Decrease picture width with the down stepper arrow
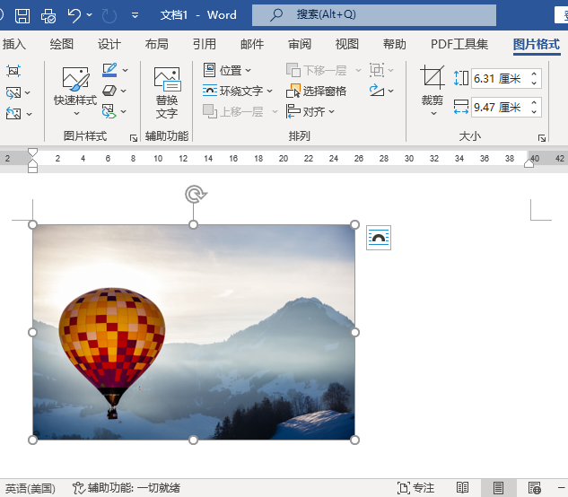The image size is (568, 497). coord(534,111)
